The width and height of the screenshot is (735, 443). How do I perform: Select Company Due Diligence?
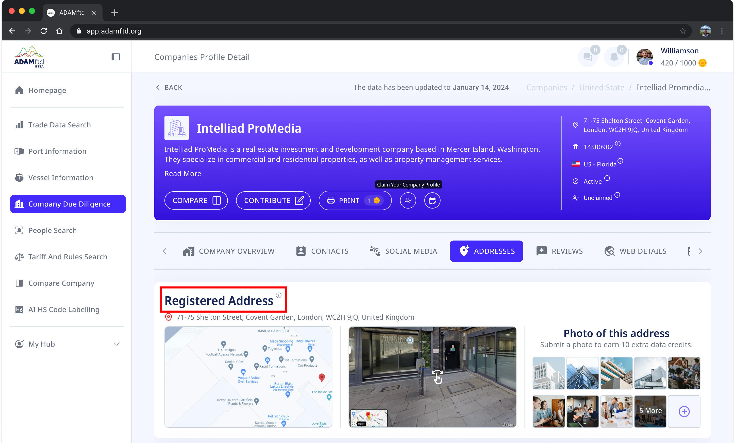[x=68, y=204]
